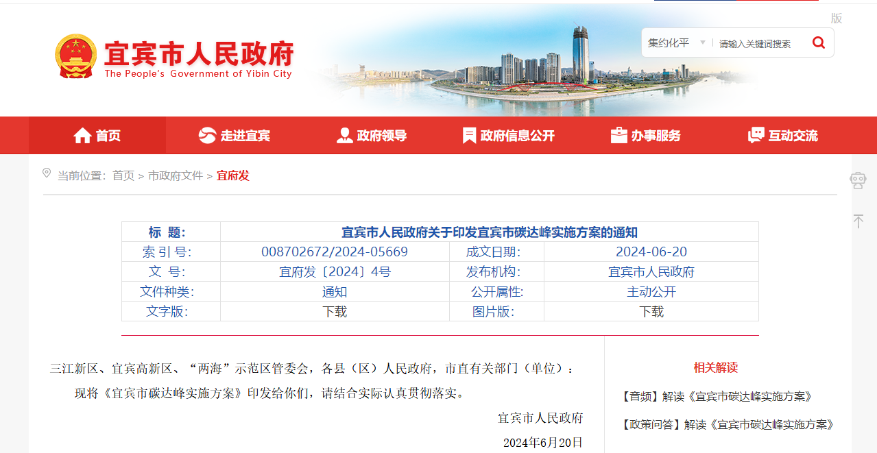
Task: Open the 集约化平 search scope dropdown
Action: [676, 43]
